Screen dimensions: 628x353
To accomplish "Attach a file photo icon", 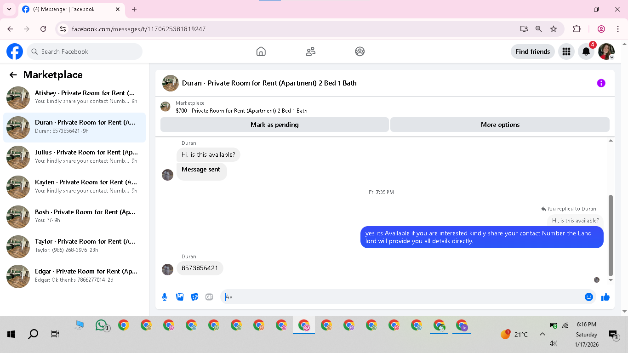I will (x=180, y=297).
